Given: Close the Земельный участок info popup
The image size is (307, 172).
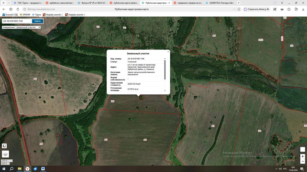Looking at the screenshot, I should click(x=168, y=52).
